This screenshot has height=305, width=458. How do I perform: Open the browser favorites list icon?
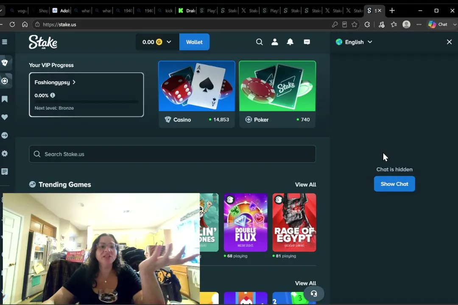click(x=394, y=25)
